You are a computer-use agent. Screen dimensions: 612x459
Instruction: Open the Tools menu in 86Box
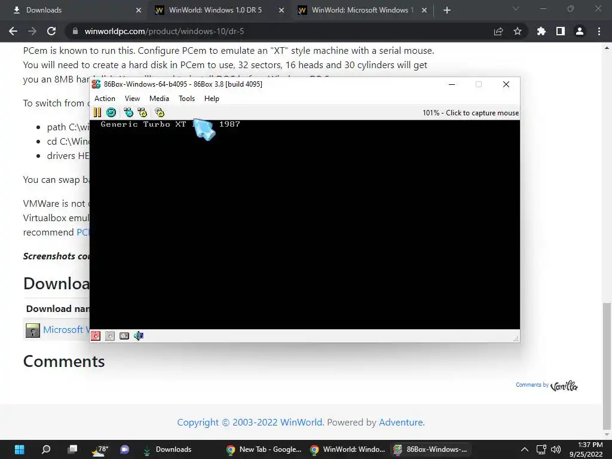[x=186, y=99]
